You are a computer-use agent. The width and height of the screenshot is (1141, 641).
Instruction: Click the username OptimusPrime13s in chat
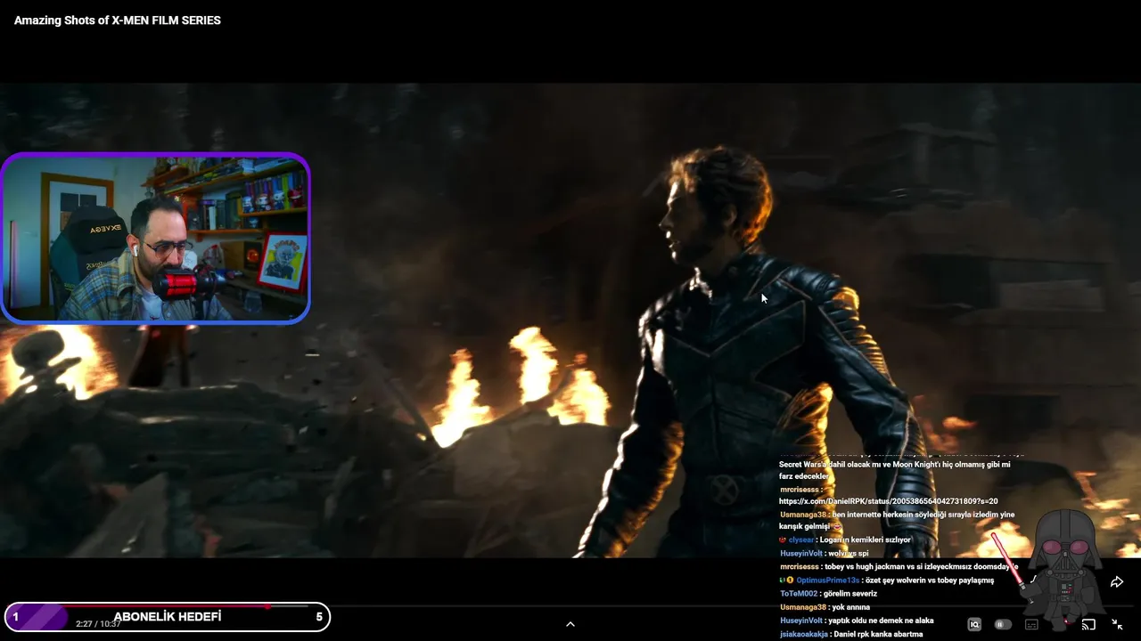click(827, 580)
